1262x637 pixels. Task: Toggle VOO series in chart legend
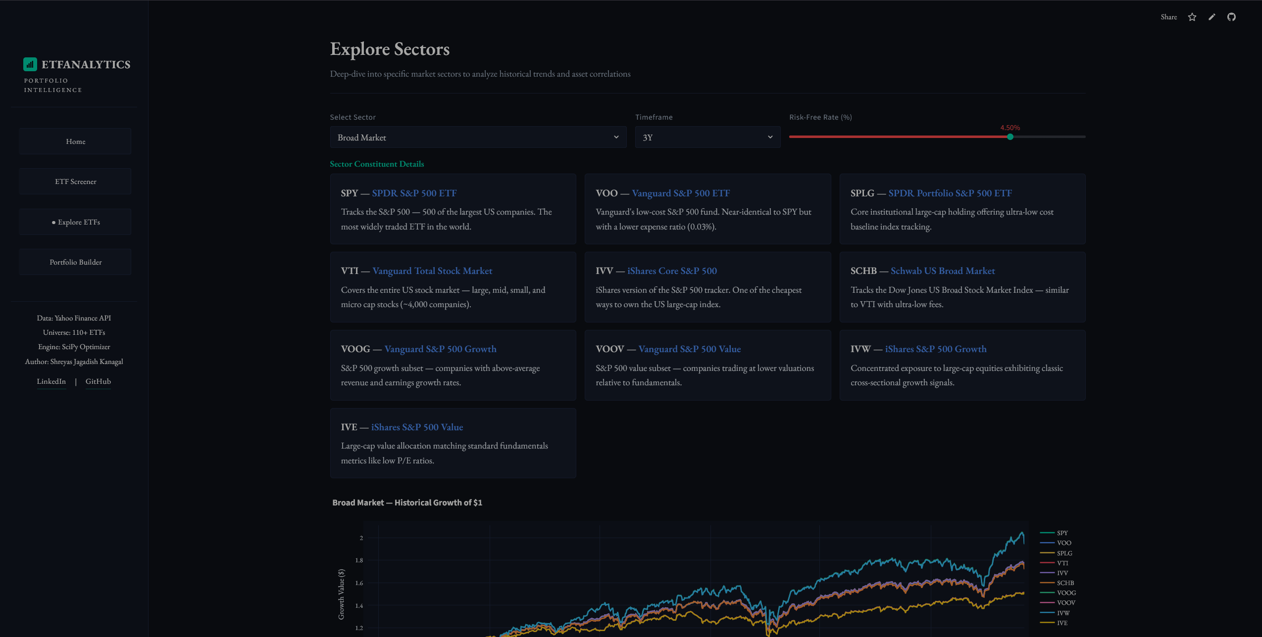pos(1056,543)
